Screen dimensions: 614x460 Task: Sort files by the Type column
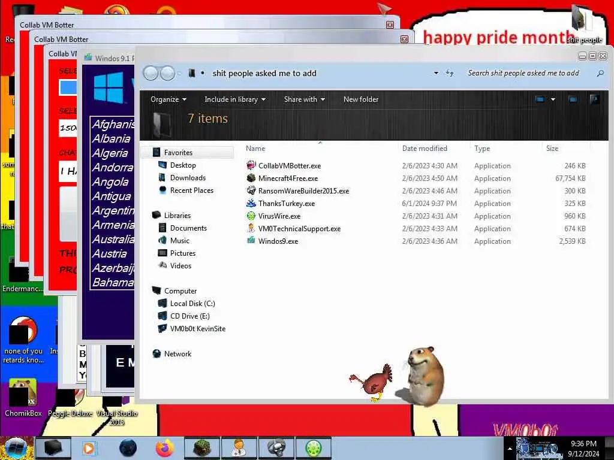coord(482,149)
